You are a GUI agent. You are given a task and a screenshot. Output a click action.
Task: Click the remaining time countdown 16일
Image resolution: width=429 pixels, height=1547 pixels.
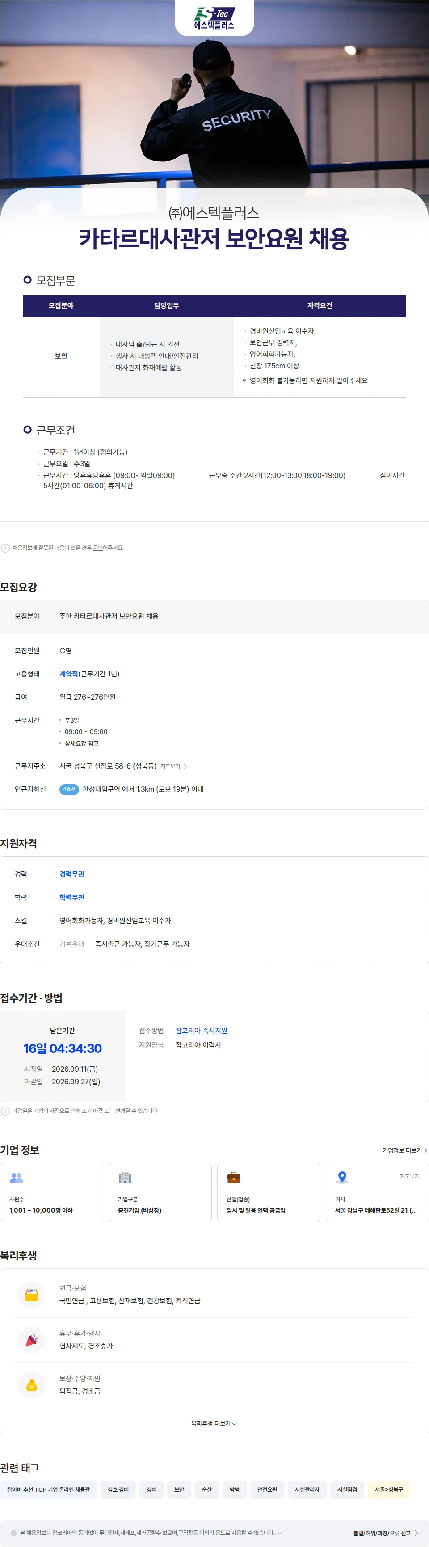[63, 1048]
